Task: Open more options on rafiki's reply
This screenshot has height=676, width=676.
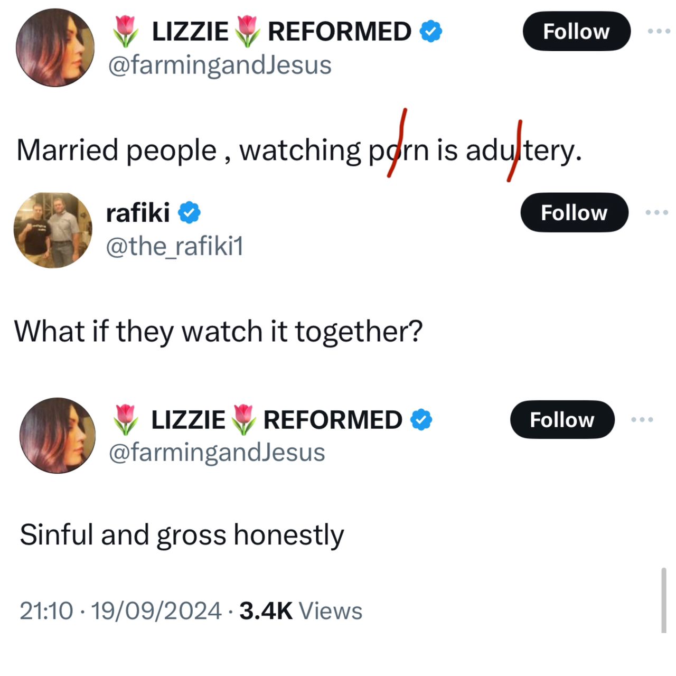Action: [x=657, y=212]
